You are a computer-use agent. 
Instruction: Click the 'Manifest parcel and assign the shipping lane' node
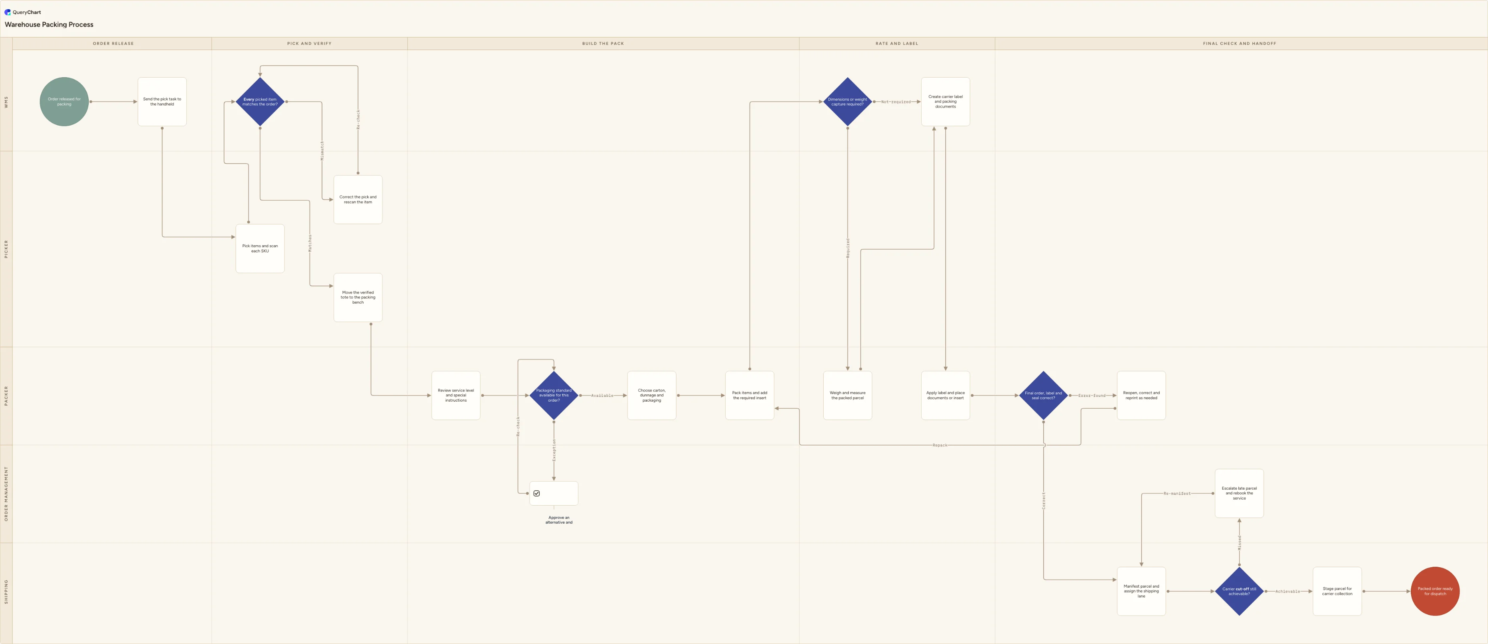[x=1142, y=591]
